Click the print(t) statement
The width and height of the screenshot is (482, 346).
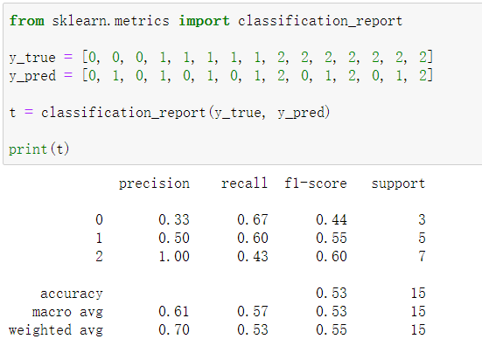pyautogui.click(x=39, y=149)
